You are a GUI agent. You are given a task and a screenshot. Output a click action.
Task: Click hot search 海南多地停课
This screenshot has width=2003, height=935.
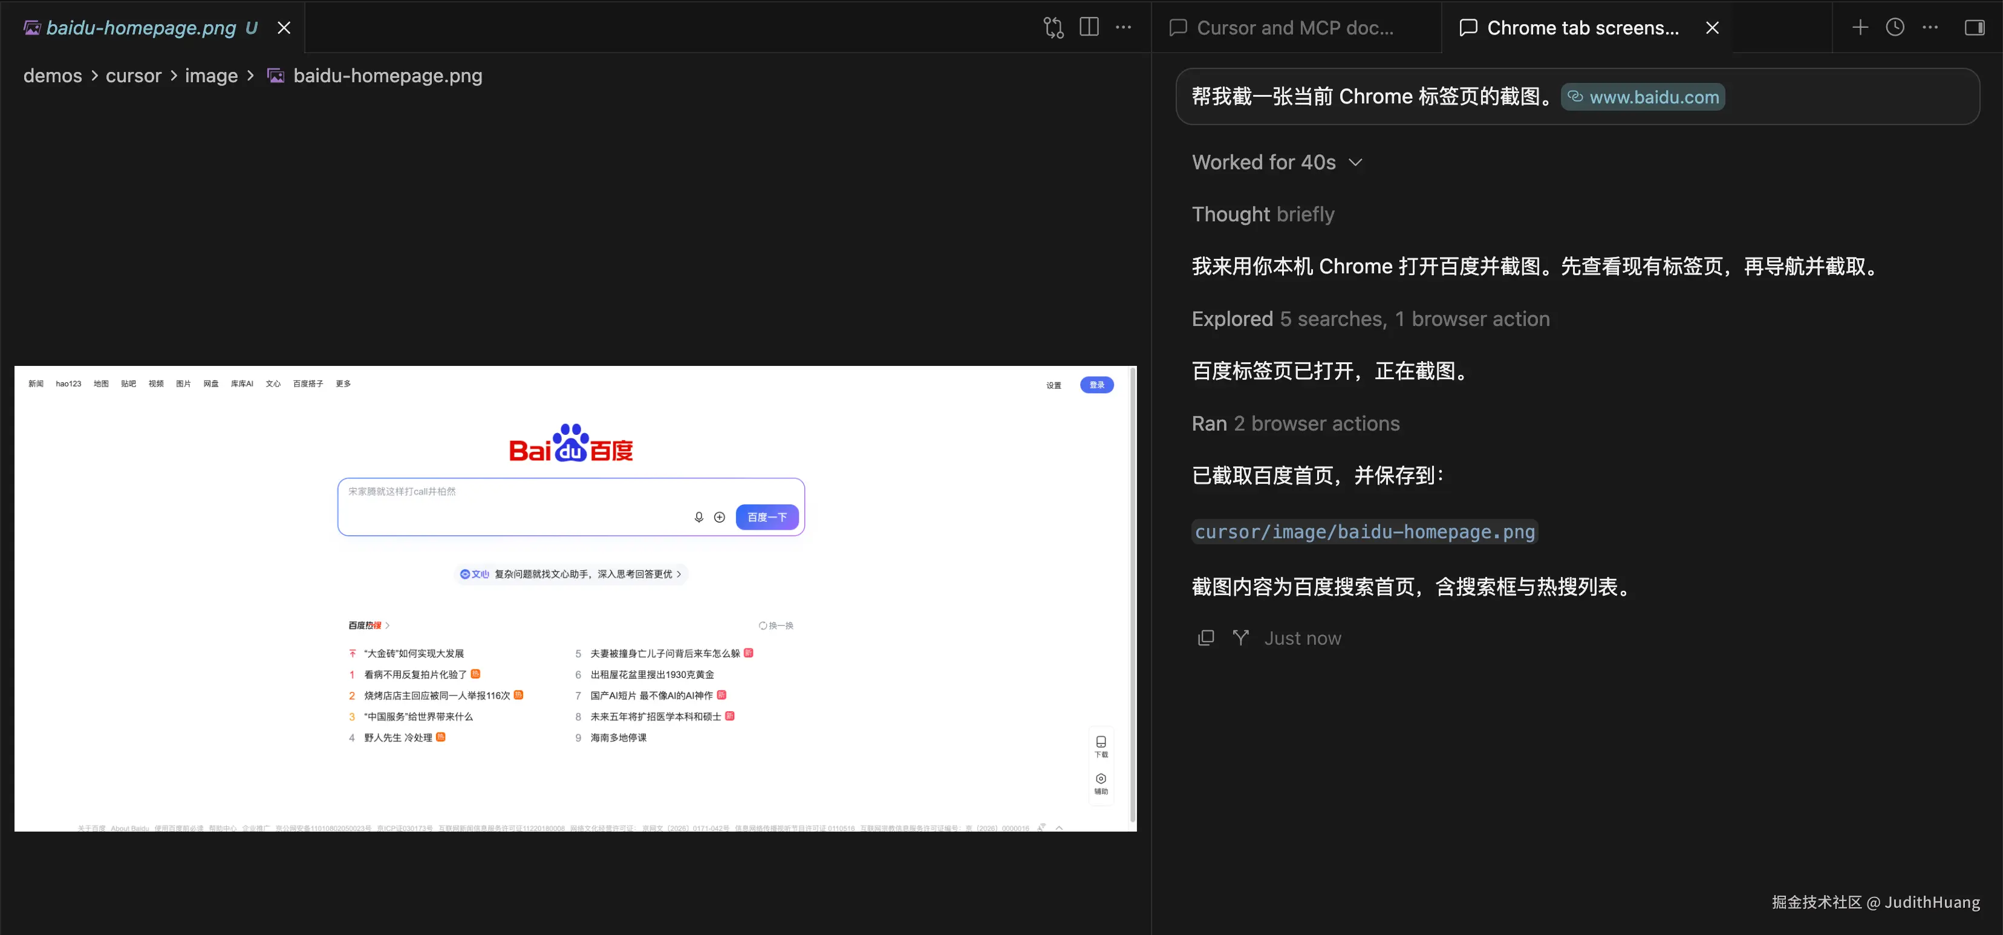tap(618, 737)
